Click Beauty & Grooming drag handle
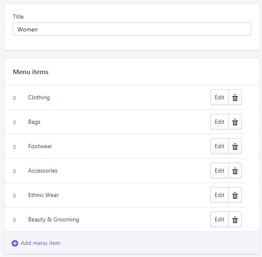The height and width of the screenshot is (257, 262). coord(14,220)
